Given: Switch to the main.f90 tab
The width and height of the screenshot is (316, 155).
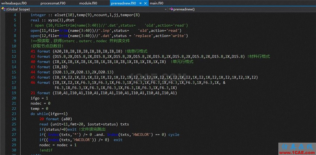Looking at the screenshot, I should (x=156, y=3).
